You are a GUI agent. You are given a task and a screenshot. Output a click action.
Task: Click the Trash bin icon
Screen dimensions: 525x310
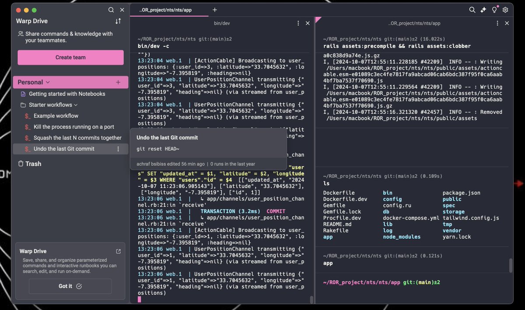coord(21,164)
